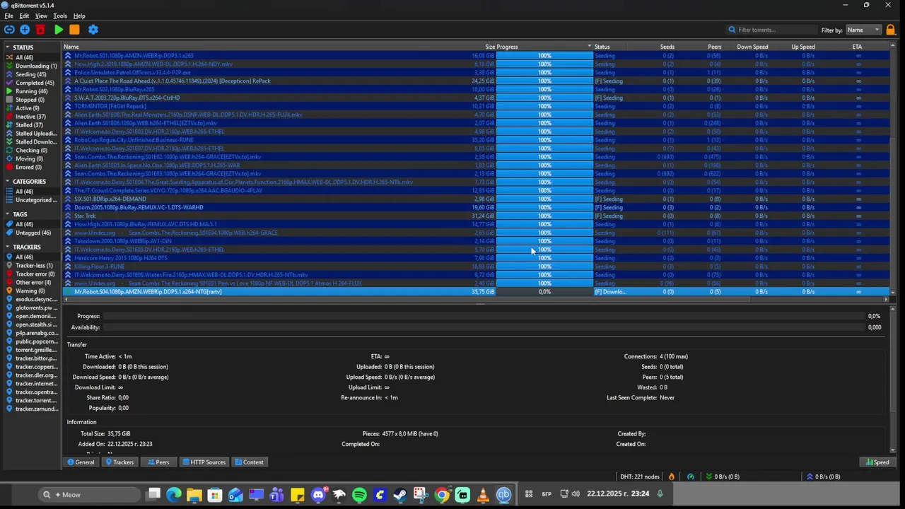Viewport: 905px width, 509px height.
Task: Open the View menu
Action: (42, 16)
